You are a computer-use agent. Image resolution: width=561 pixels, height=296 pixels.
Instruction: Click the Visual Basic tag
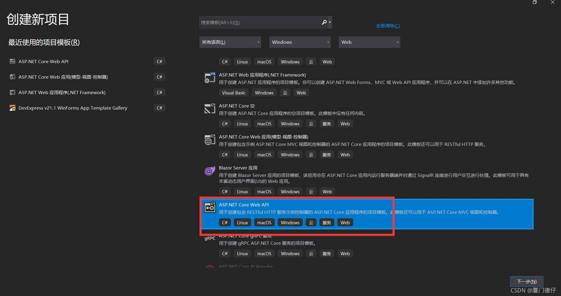coord(234,93)
